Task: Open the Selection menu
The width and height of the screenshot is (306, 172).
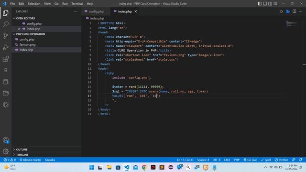Action: pyautogui.click(x=34, y=4)
